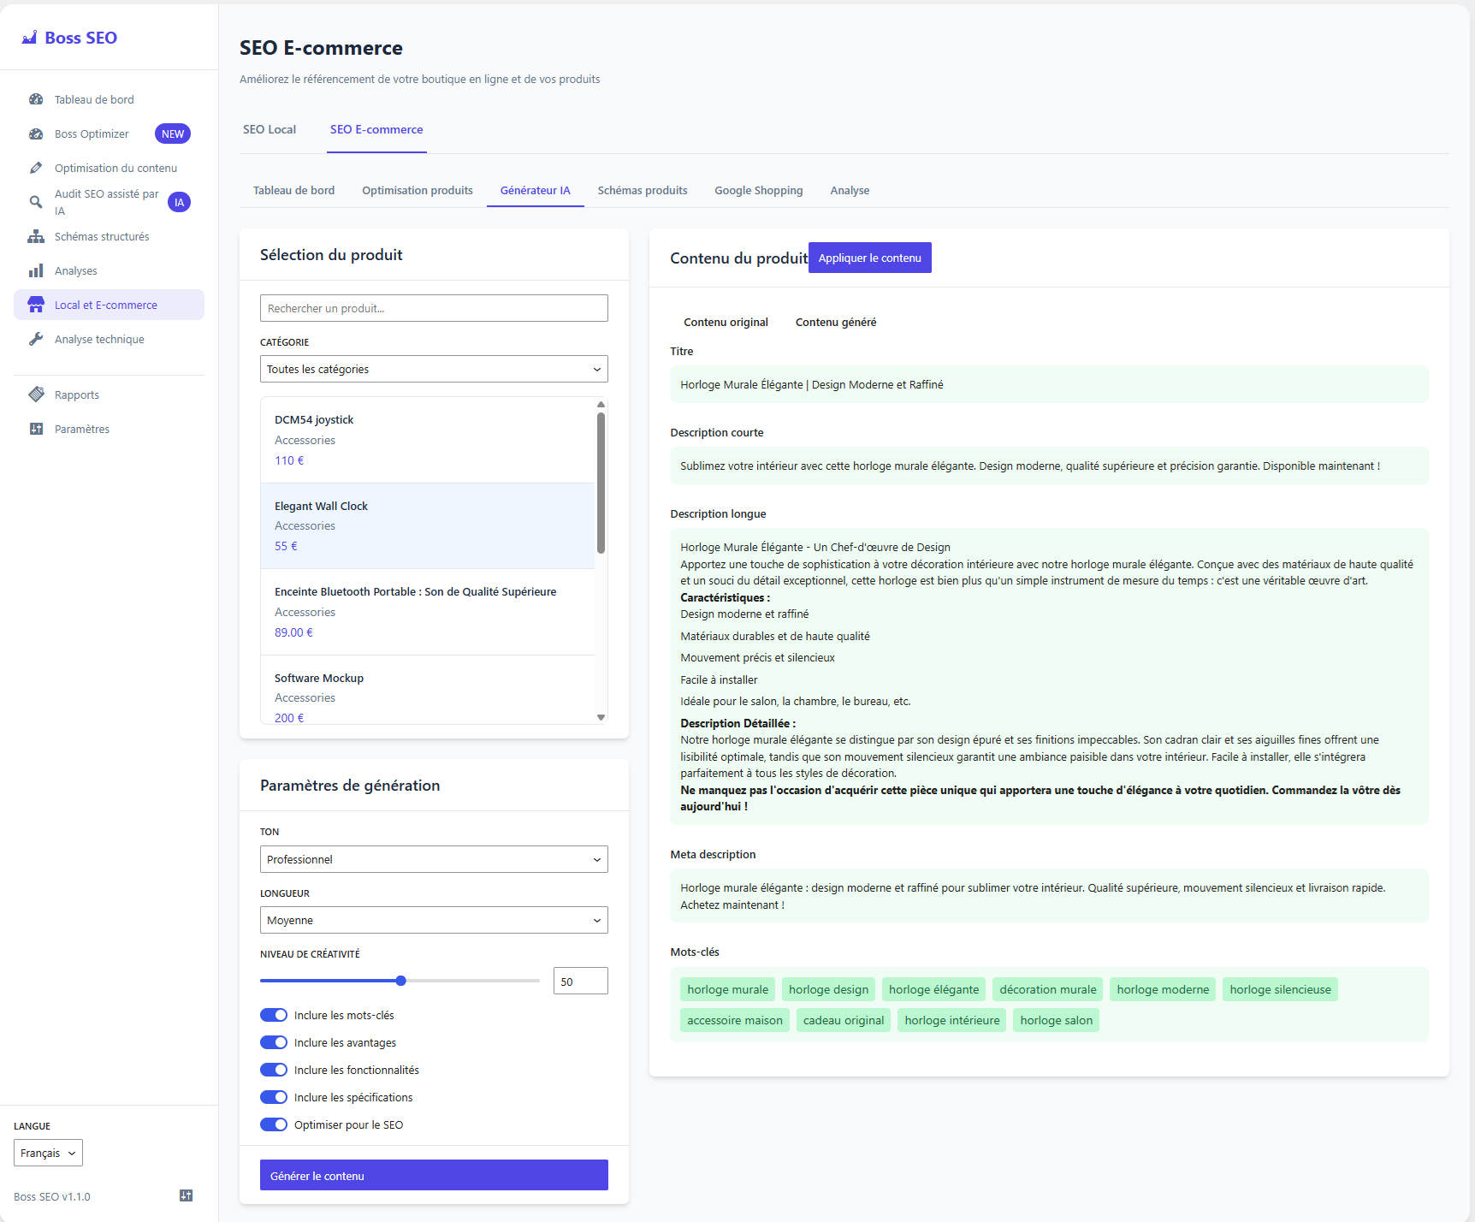Open the SEO Local tab
The image size is (1475, 1222).
[270, 129]
